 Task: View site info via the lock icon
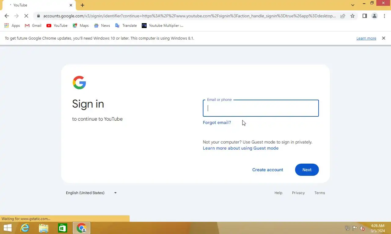pyautogui.click(x=38, y=16)
